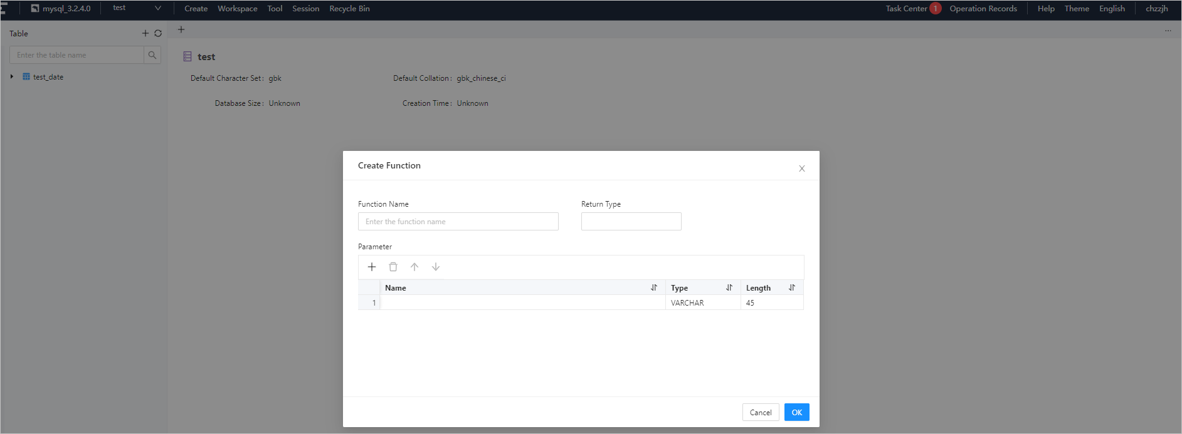Move parameter up with arrow icon

(x=414, y=267)
